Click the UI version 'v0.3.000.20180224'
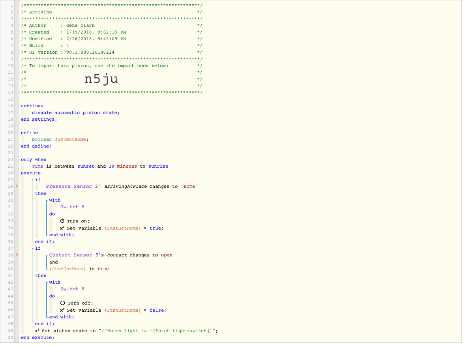Viewport: 465px width, 346px height. 90,52
